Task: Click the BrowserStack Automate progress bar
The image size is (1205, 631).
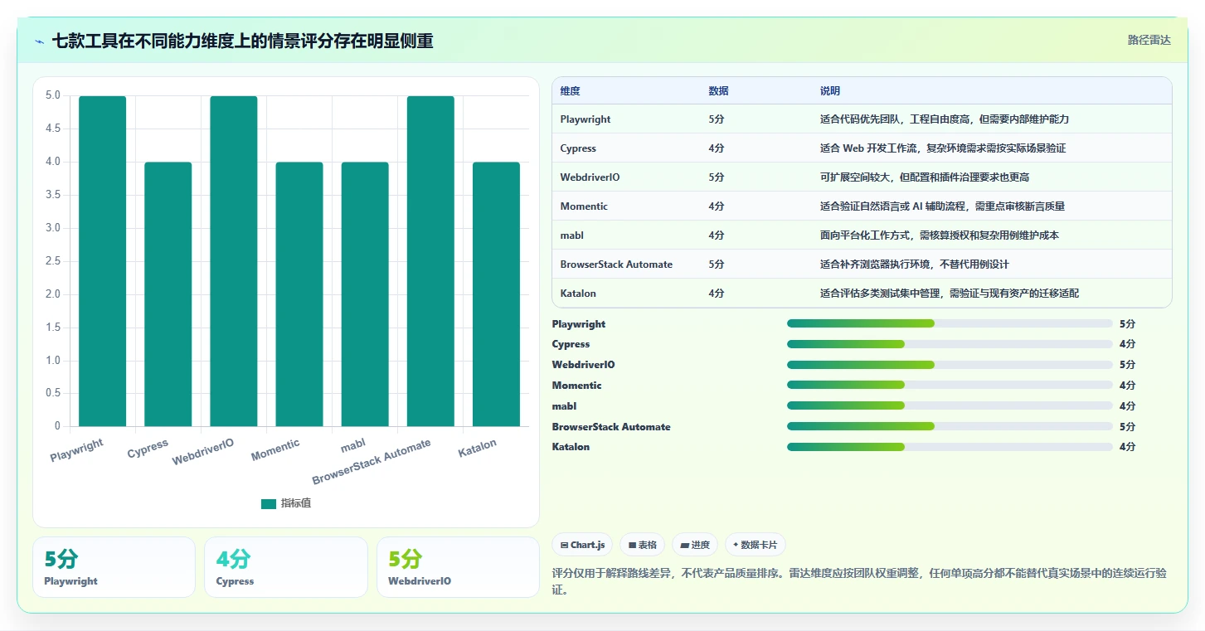Action: coord(950,426)
